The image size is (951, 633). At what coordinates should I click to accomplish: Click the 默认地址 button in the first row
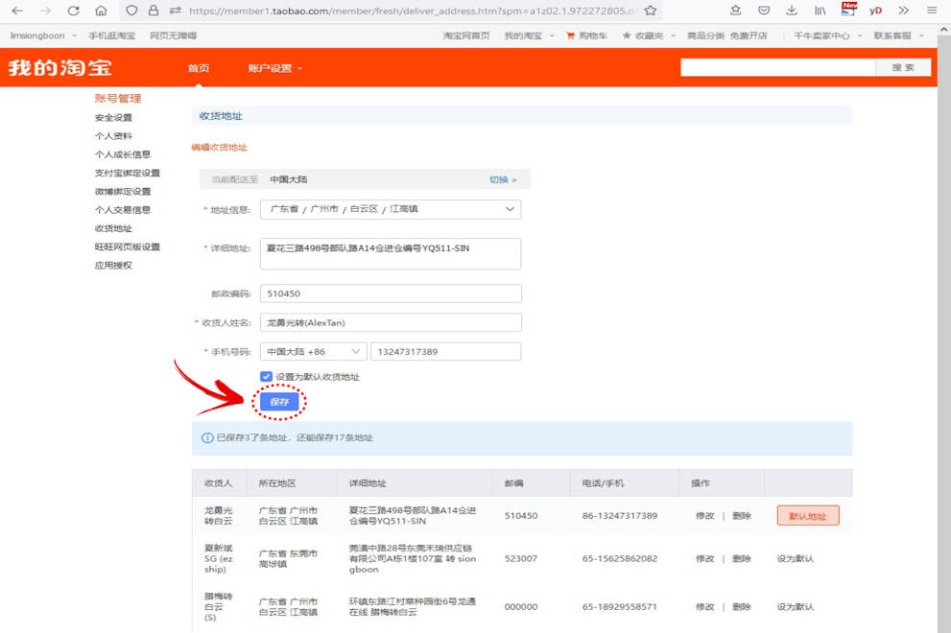808,516
